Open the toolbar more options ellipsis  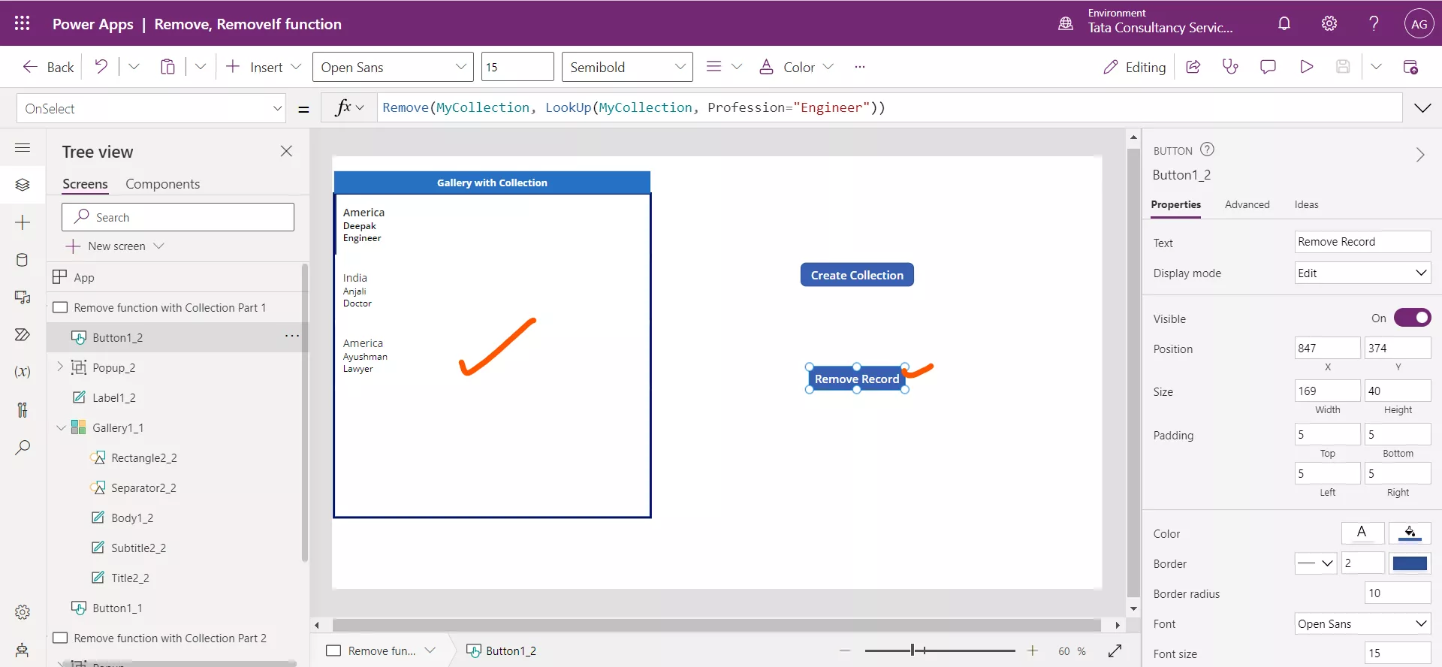tap(860, 67)
